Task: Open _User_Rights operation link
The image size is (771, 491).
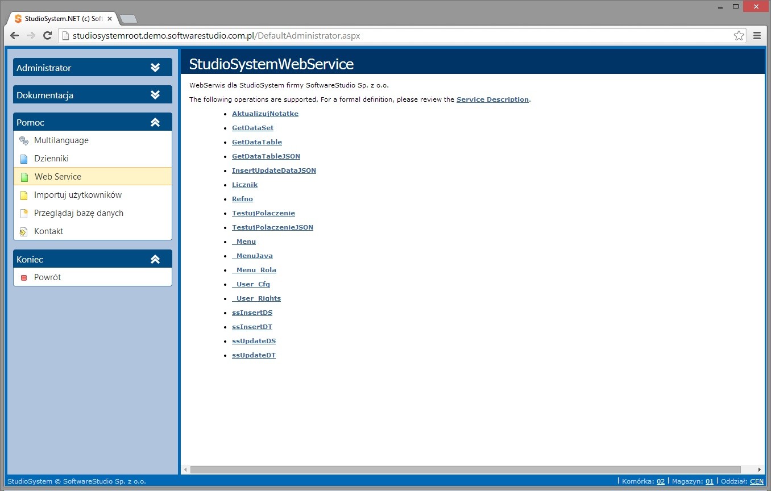Action: pos(256,298)
